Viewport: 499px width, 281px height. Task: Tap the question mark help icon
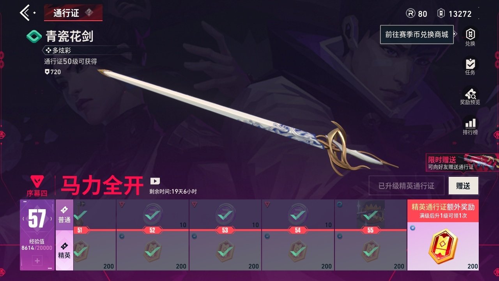point(89,12)
